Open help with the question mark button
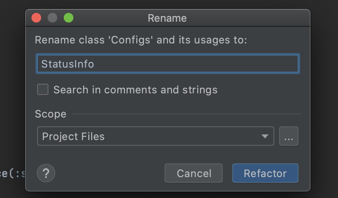 (46, 173)
